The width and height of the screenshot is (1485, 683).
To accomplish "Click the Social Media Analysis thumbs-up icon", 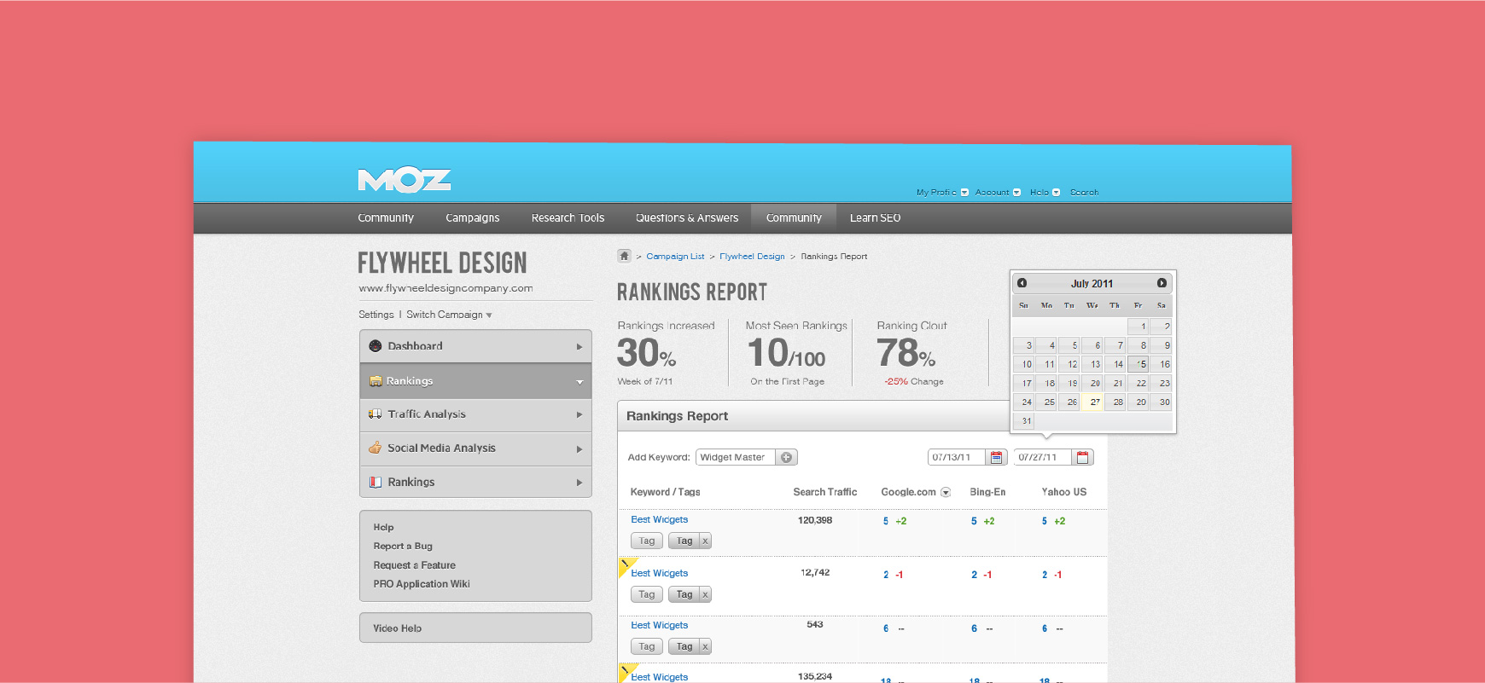I will (x=375, y=448).
